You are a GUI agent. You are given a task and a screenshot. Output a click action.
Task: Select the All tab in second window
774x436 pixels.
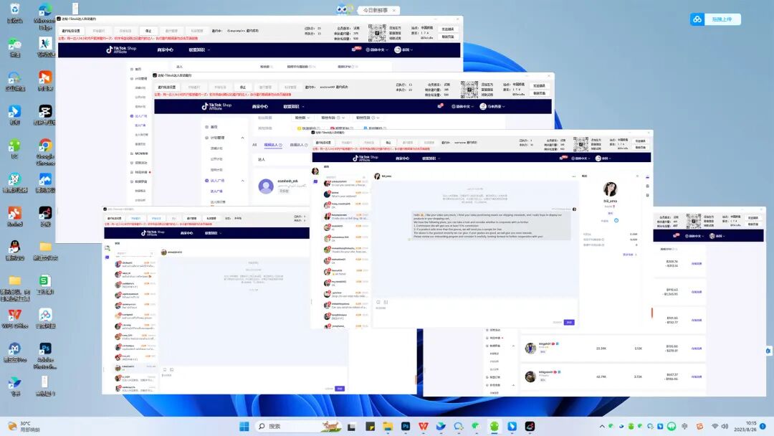(254, 145)
